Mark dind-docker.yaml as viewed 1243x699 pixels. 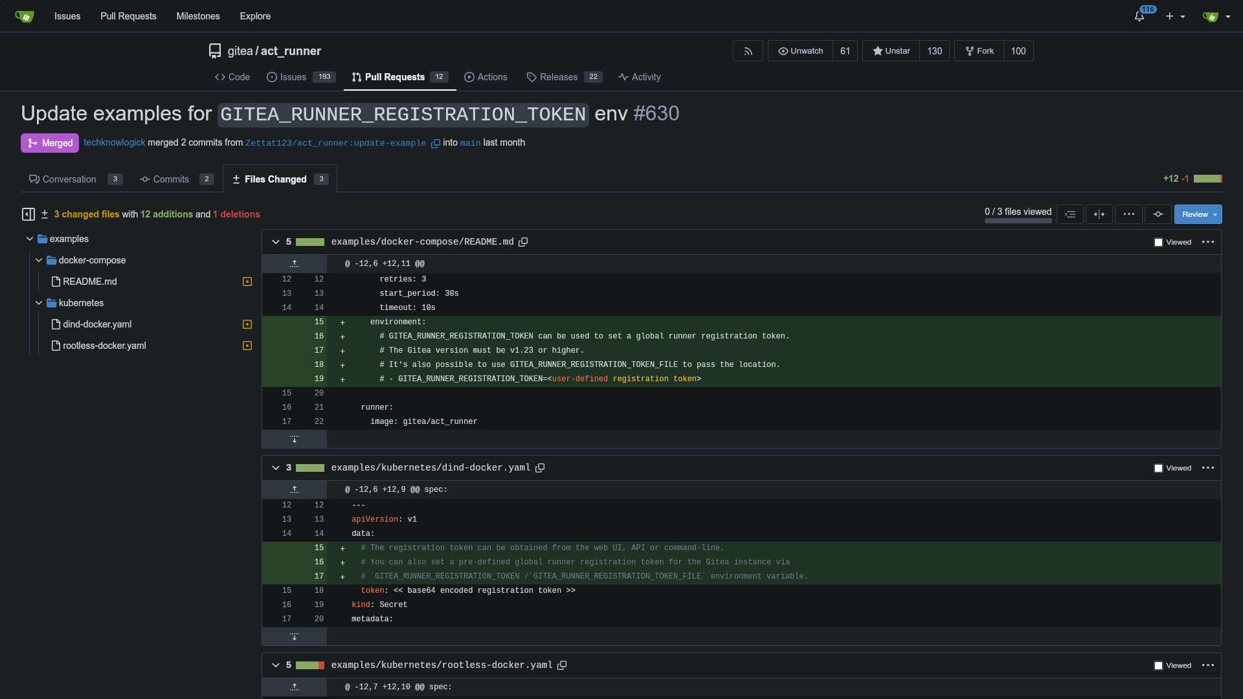[1158, 468]
